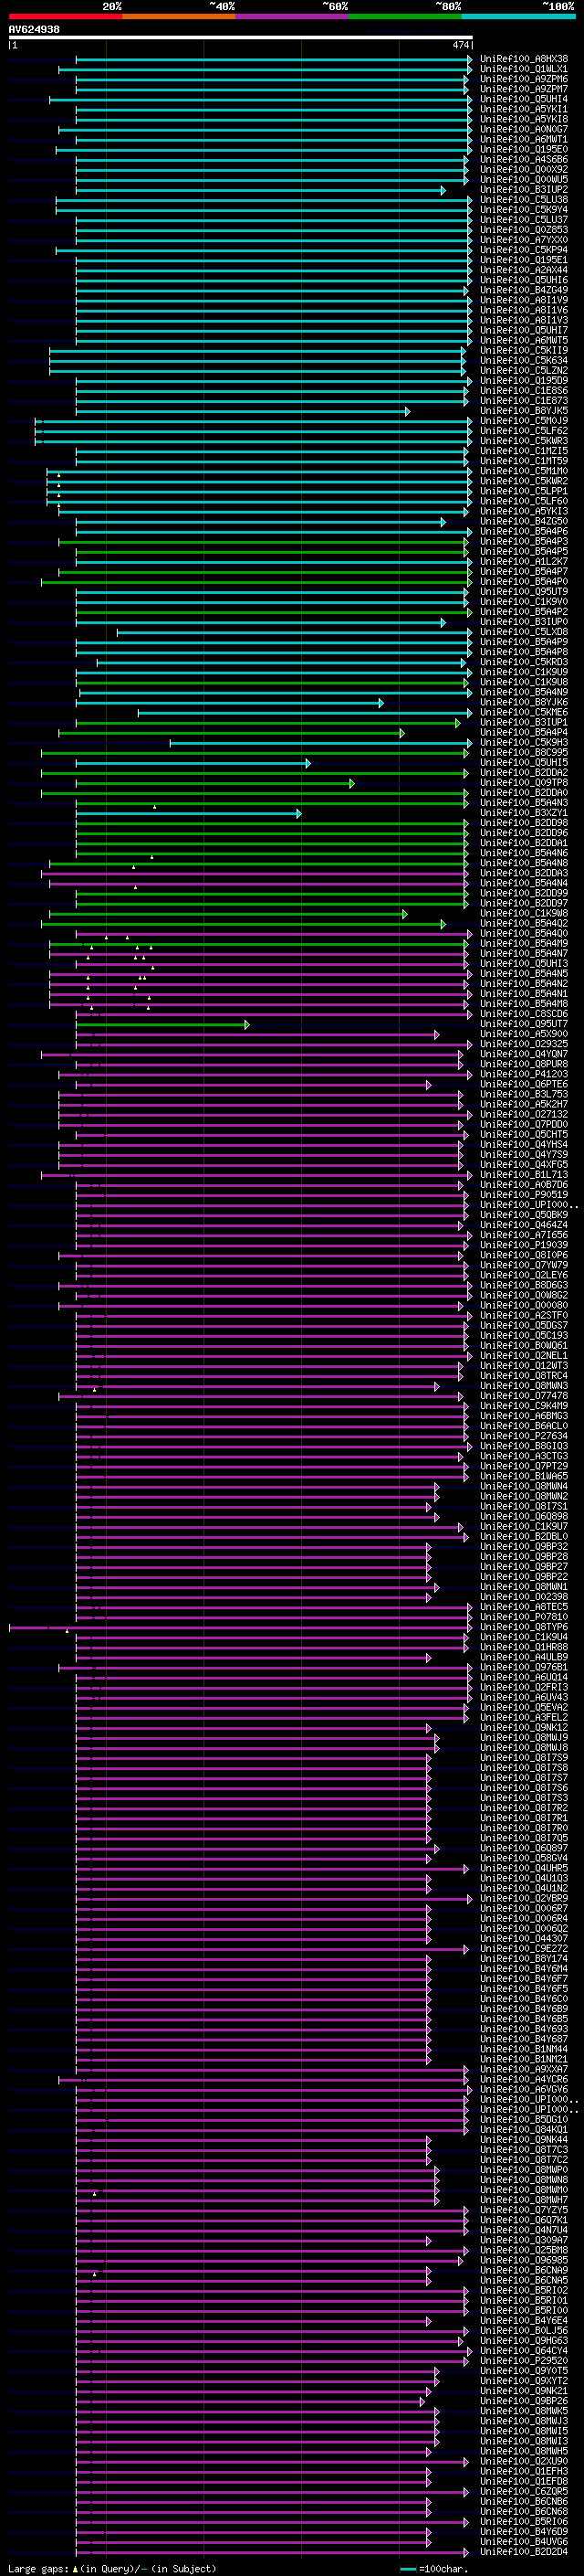The width and height of the screenshot is (584, 2576).
Task: Select the UniRef100_P41203 label
Action: (523, 1075)
